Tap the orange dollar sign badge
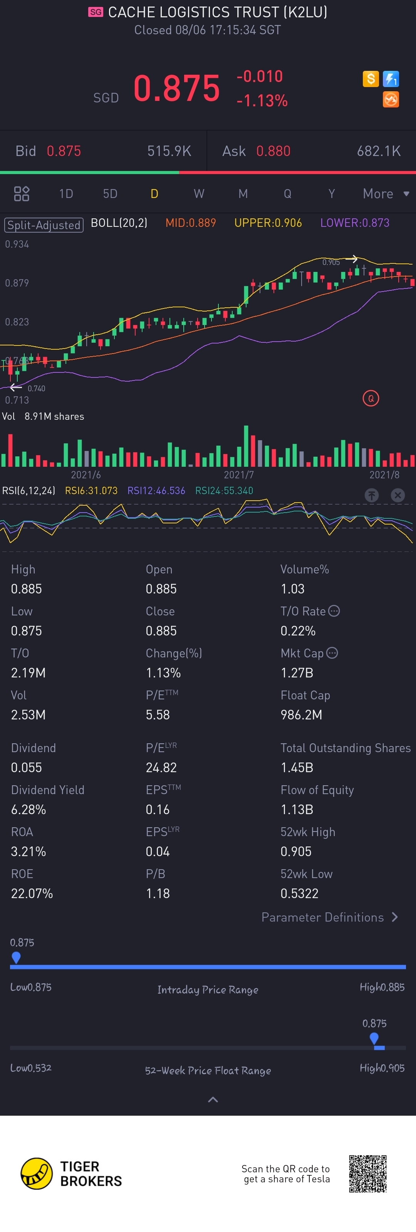 [371, 79]
